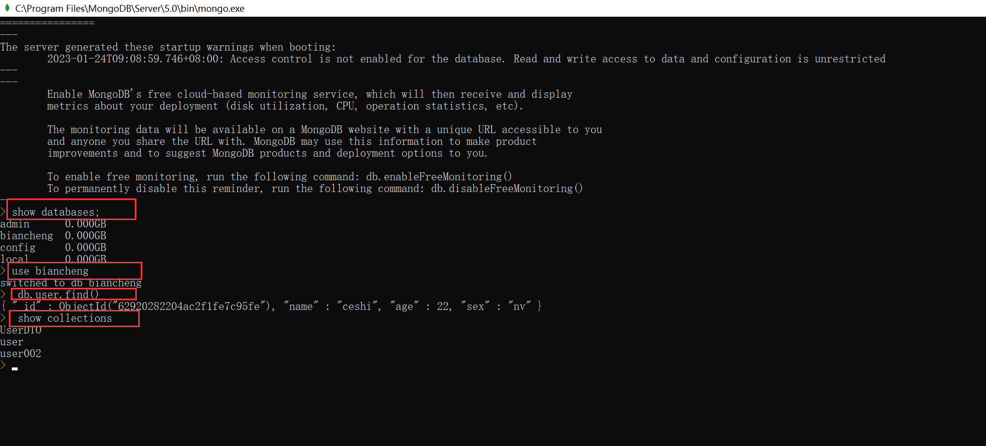Viewport: 986px width, 446px height.
Task: Click the 'show collections' command text
Action: tap(65, 318)
